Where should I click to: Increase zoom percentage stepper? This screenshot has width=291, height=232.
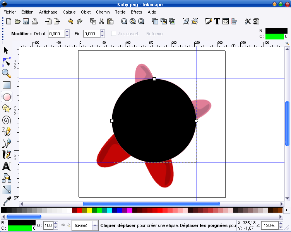(x=281, y=223)
